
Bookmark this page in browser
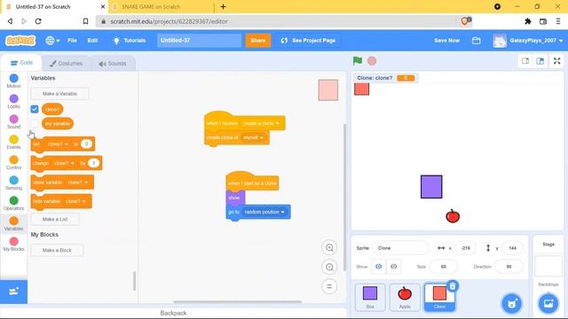point(85,21)
